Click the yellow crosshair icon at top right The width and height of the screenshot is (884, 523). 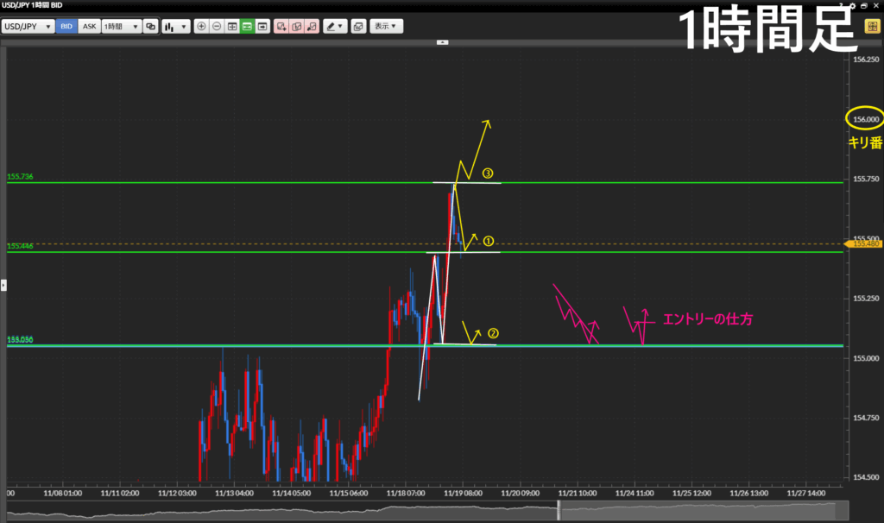pos(871,26)
